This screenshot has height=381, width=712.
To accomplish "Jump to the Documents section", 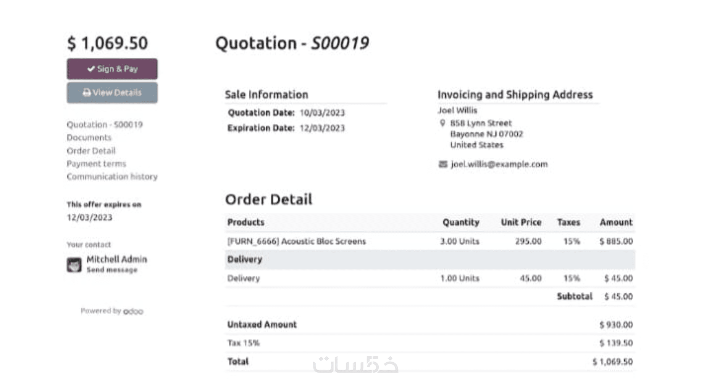I will [x=89, y=138].
